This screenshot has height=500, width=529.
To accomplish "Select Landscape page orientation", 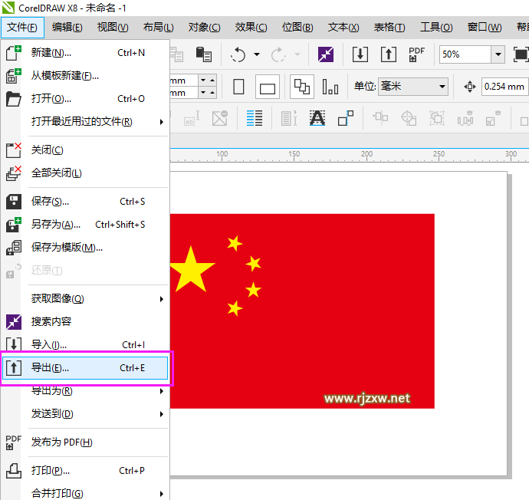I will pyautogui.click(x=268, y=87).
